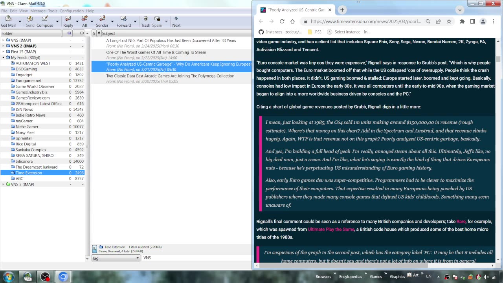503x283 pixels.
Task: Click the browser vertical scrollbar thumb
Action: (x=498, y=59)
